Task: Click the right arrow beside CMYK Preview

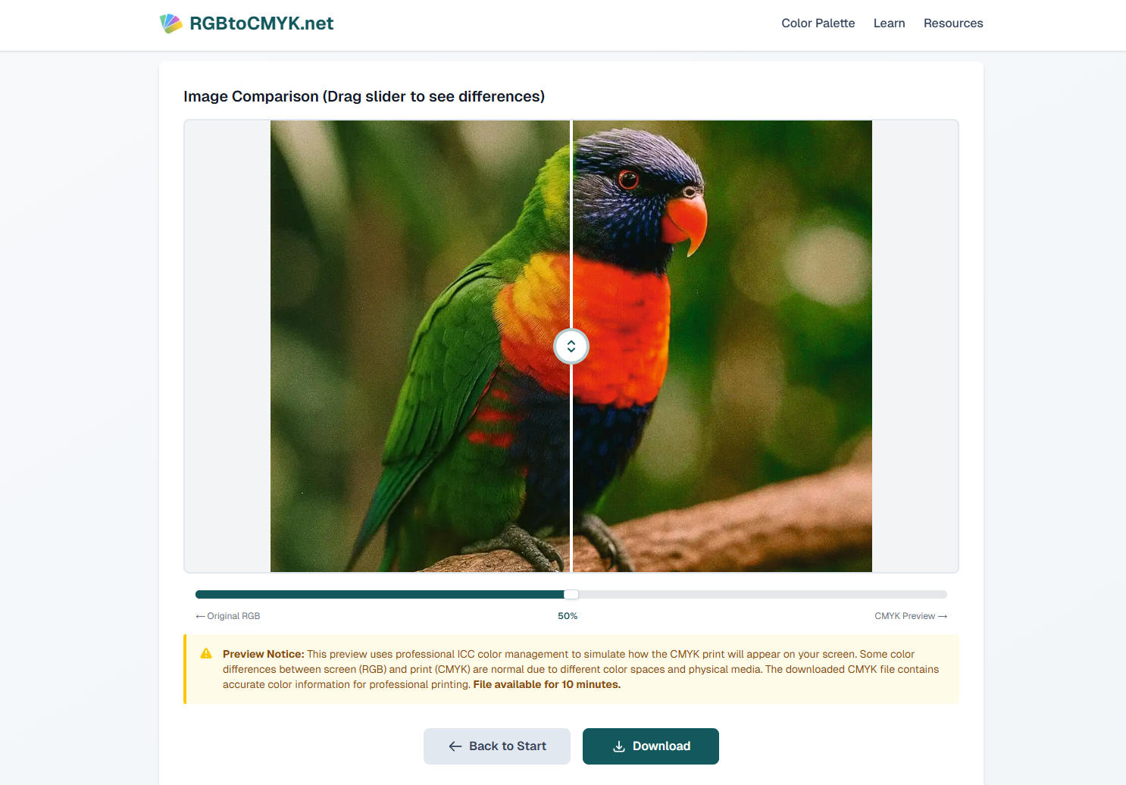Action: [943, 616]
